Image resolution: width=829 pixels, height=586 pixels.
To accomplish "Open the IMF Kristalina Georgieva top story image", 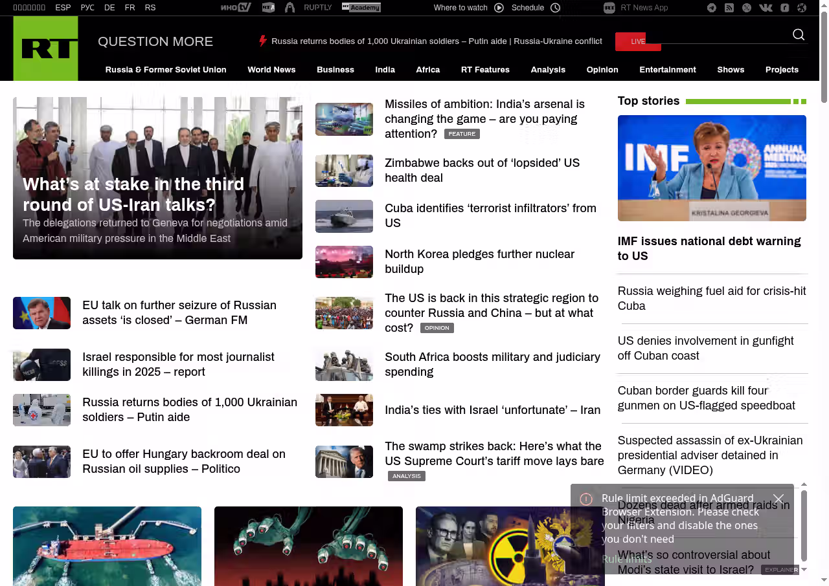I will pyautogui.click(x=712, y=168).
